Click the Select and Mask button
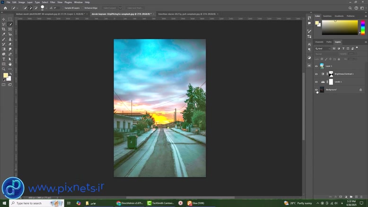 click(135, 8)
